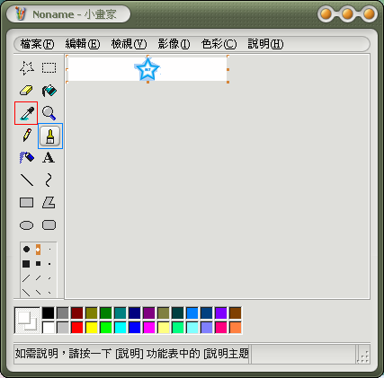Viewport: 384px width, 378px height.
Task: Click the foreground/background color indicator box
Action: (x=27, y=321)
